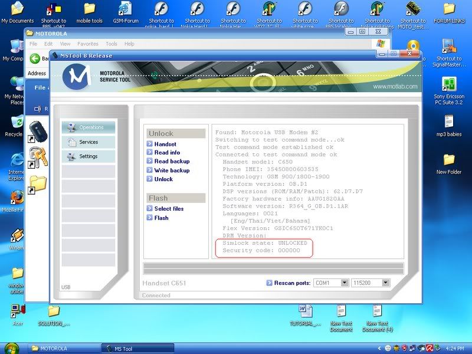Open the GSM-Forum desktop shortcut

tap(126, 12)
